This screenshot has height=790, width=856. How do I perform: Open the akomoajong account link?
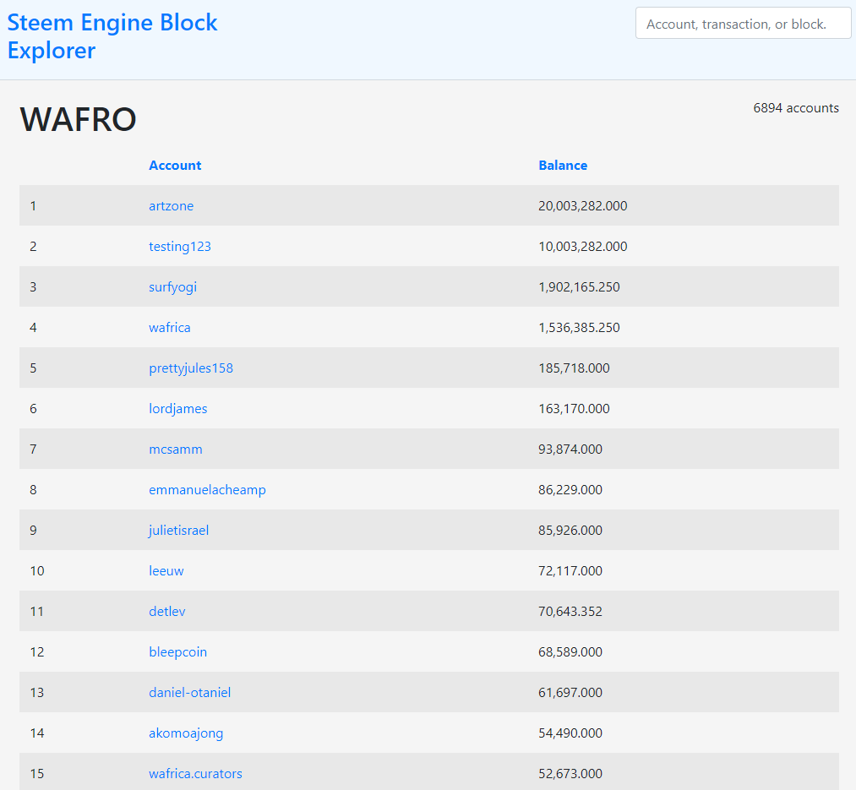coord(186,733)
